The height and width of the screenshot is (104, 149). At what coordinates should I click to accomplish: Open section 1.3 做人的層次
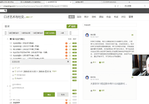pos(24,49)
